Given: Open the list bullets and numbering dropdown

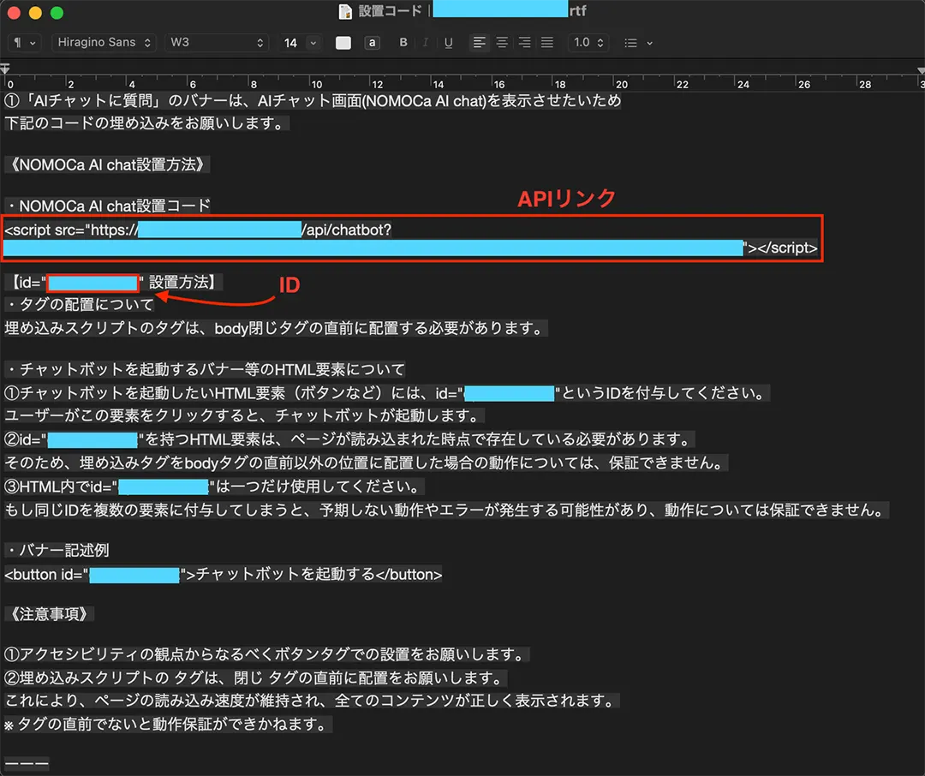Looking at the screenshot, I should pyautogui.click(x=638, y=43).
